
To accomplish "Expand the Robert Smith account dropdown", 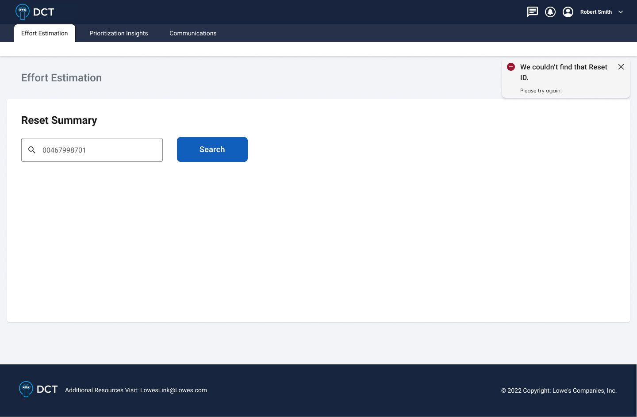I will point(621,12).
